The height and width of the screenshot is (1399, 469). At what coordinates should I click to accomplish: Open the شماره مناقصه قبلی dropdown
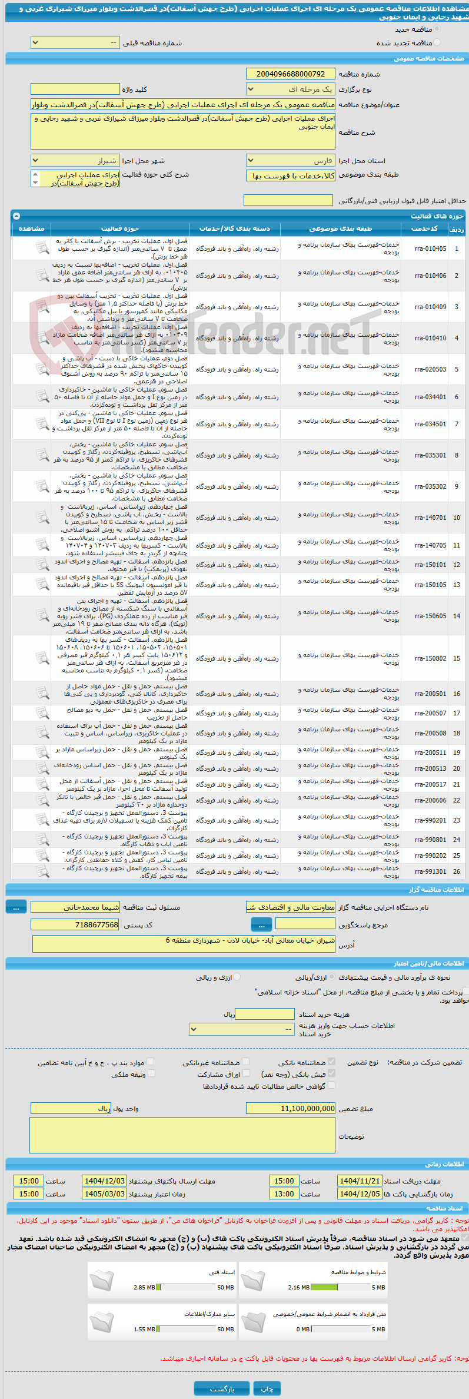click(75, 42)
